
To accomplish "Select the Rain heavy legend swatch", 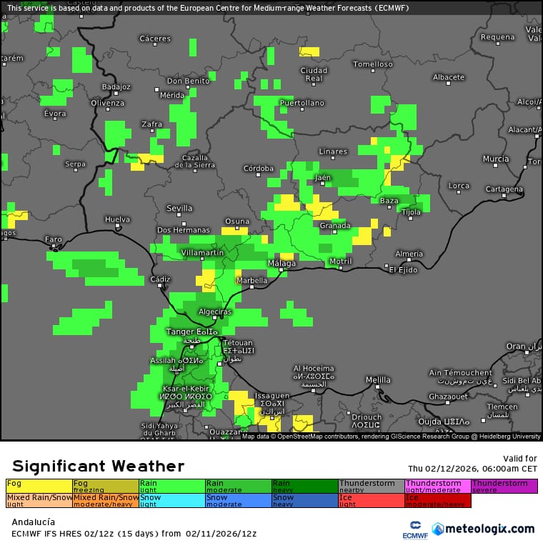I will (x=304, y=487).
